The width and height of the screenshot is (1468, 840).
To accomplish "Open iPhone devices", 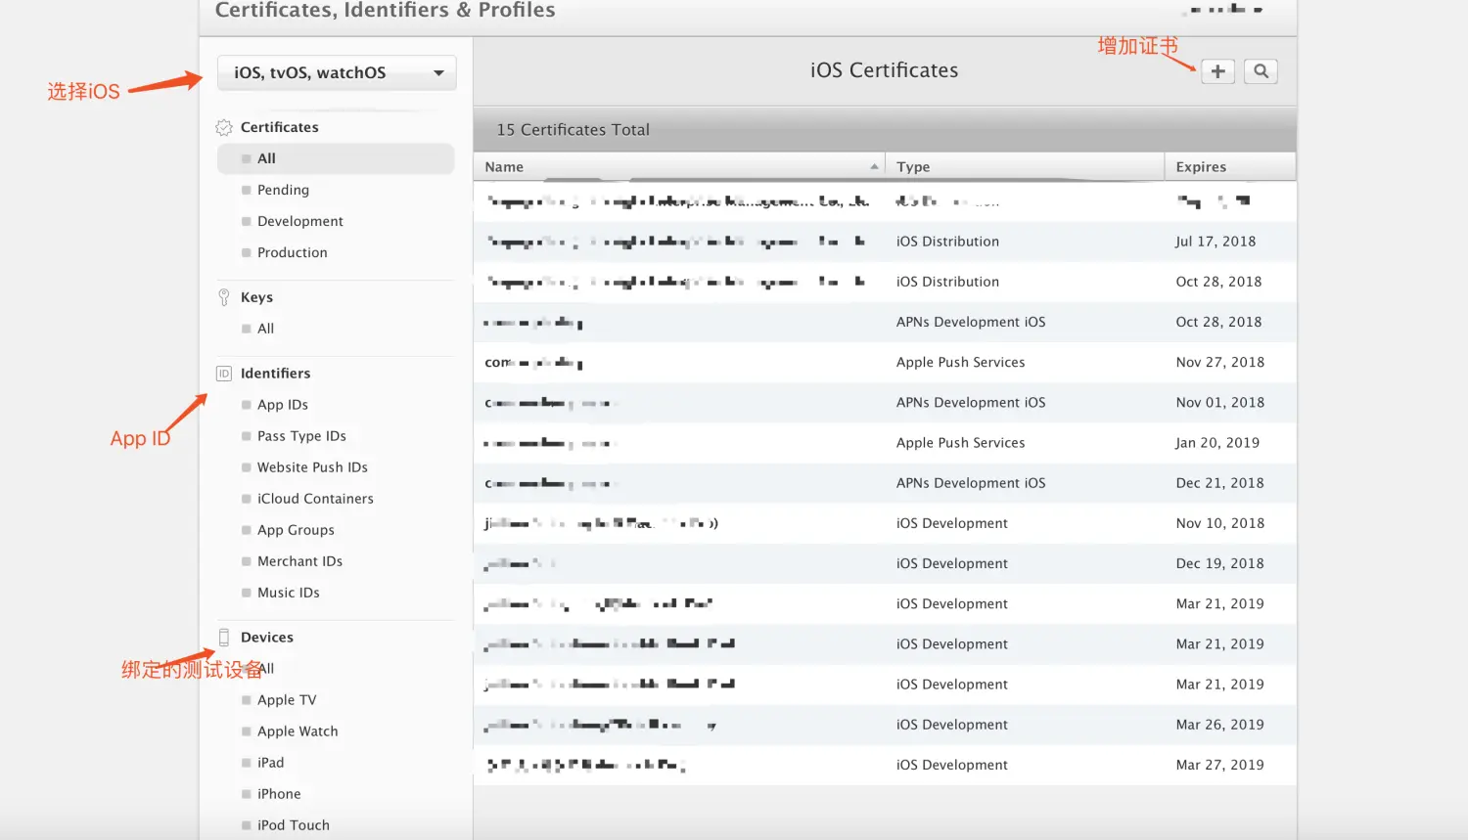I will [x=279, y=794].
